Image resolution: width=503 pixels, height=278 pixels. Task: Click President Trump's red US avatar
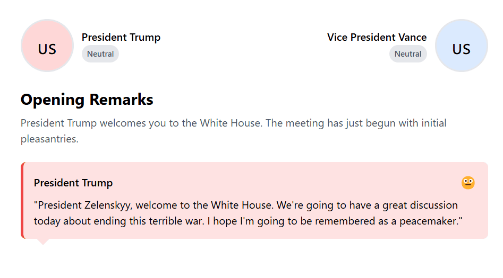click(x=47, y=46)
